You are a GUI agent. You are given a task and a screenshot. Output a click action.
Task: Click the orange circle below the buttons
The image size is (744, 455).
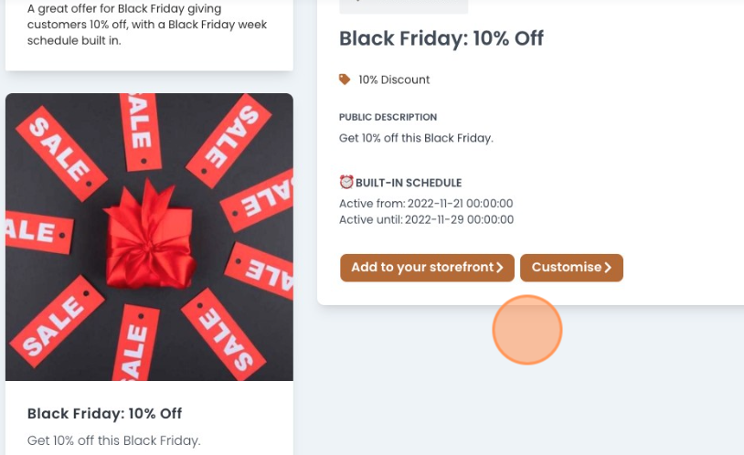click(527, 330)
